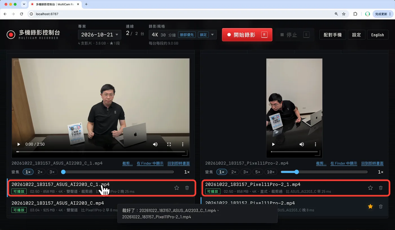Select 1× zoom for Pixel camera
Viewport: 395px width, 230px height.
(222, 172)
